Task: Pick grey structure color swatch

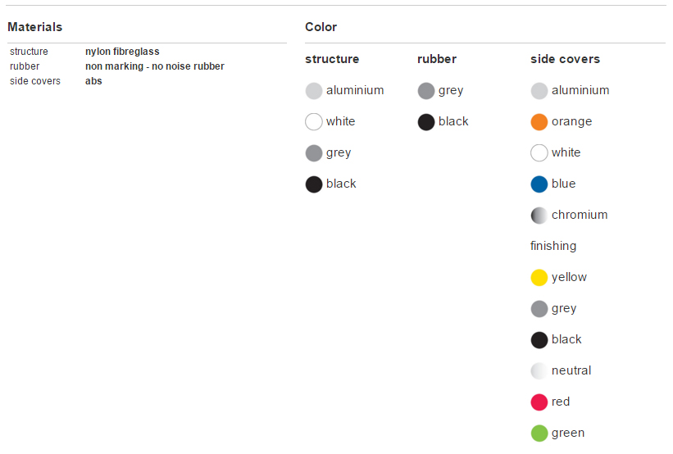Action: click(x=314, y=153)
